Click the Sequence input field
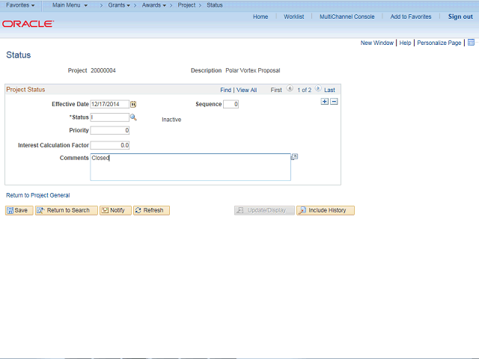This screenshot has height=359, width=479. click(x=231, y=105)
